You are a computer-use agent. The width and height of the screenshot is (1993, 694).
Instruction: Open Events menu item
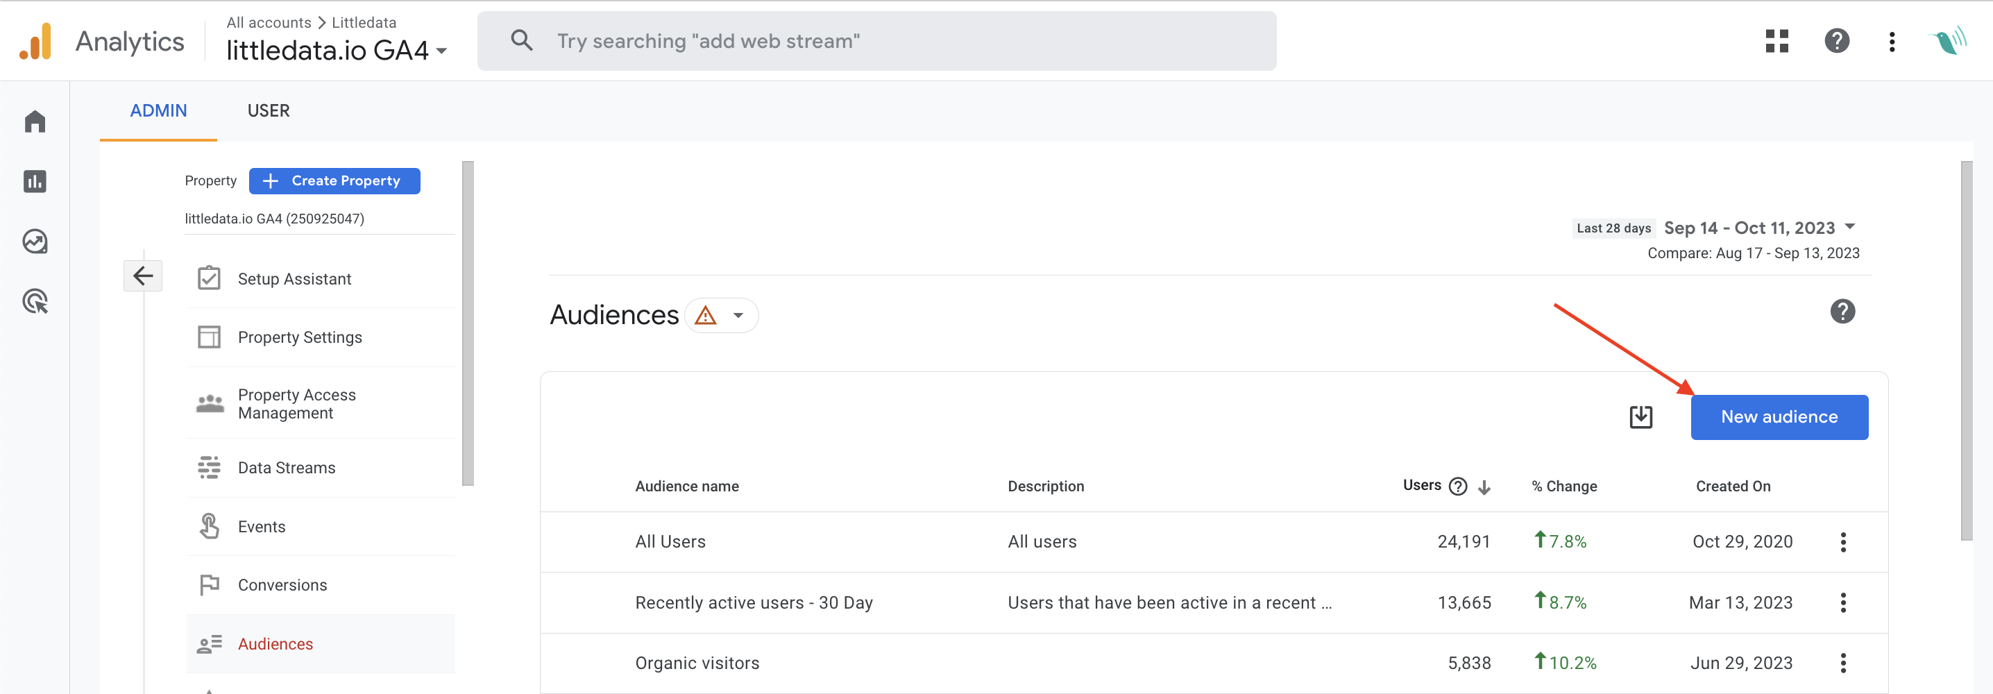[x=321, y=526]
